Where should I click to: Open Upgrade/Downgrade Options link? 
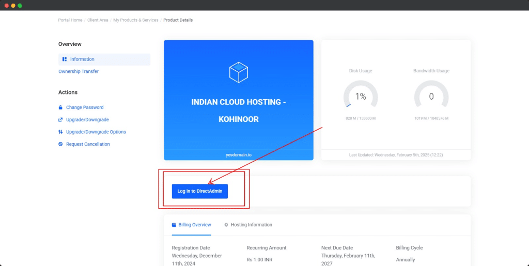96,132
